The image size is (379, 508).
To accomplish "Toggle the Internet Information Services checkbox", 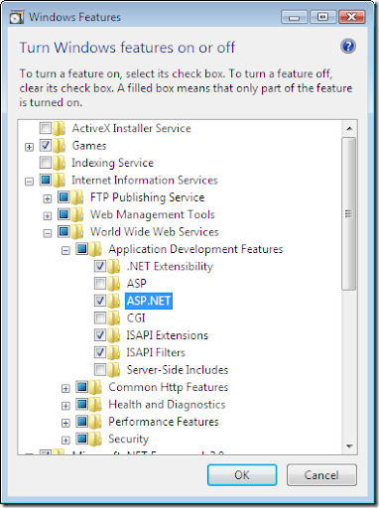I will pos(46,180).
